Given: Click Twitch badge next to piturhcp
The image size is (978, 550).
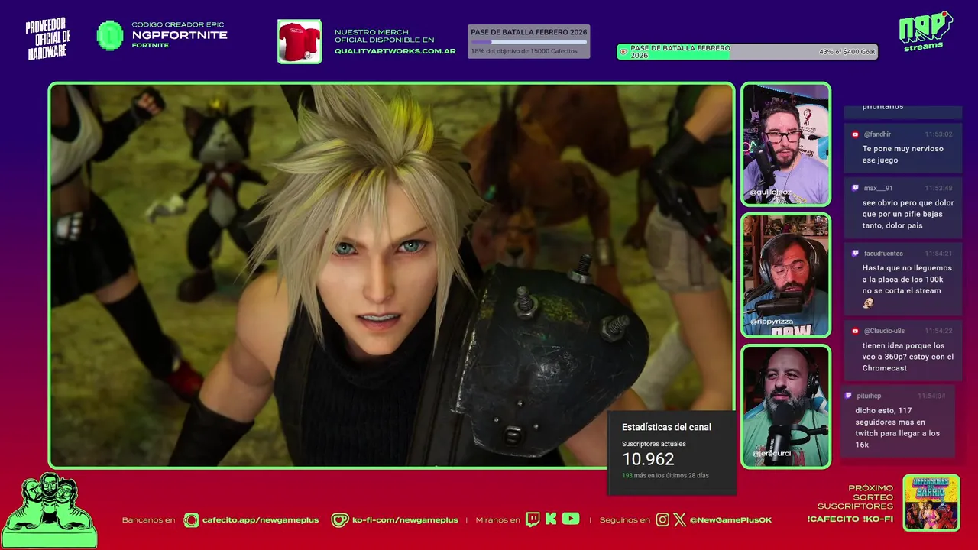Looking at the screenshot, I should coord(848,396).
